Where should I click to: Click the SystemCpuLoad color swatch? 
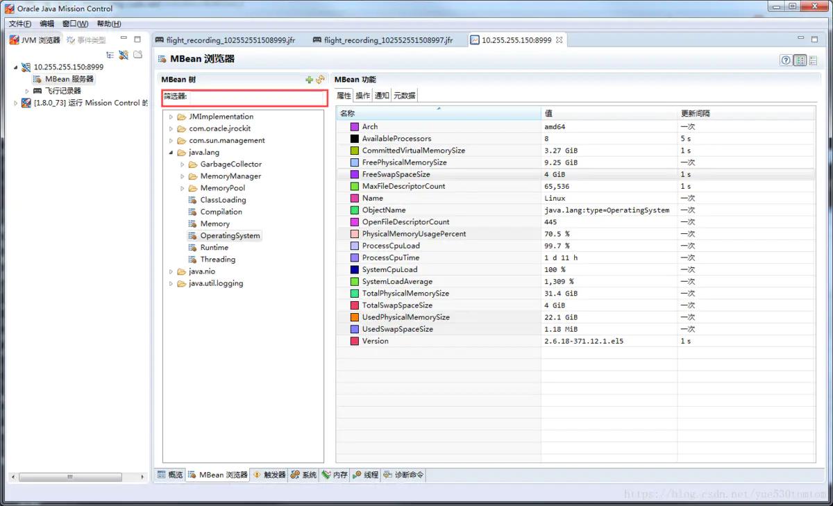coord(355,270)
